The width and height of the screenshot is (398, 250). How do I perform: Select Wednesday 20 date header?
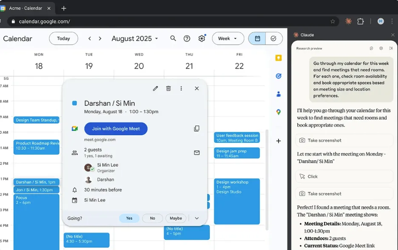tap(139, 66)
